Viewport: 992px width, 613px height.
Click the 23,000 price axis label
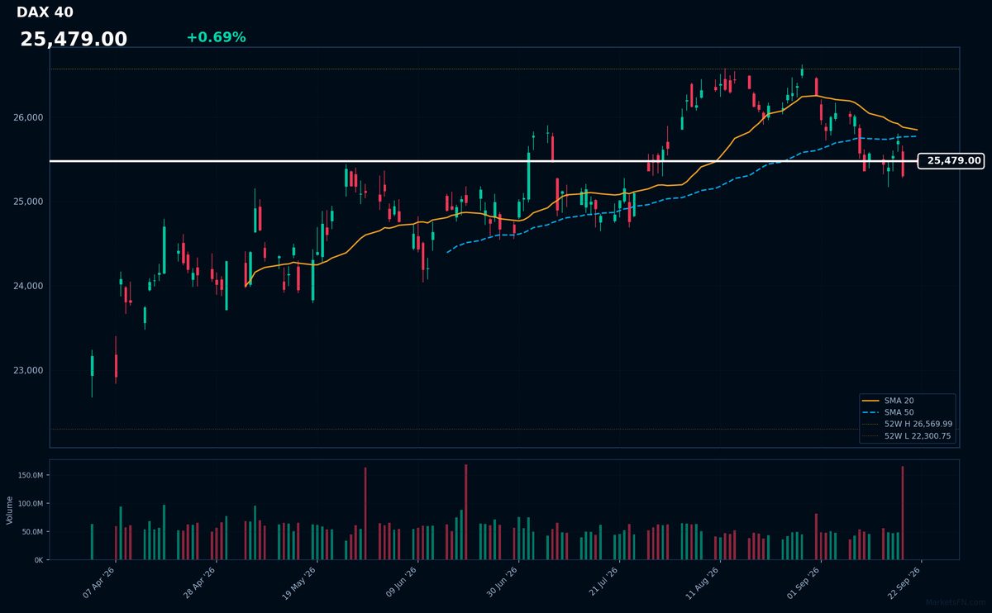pos(28,371)
